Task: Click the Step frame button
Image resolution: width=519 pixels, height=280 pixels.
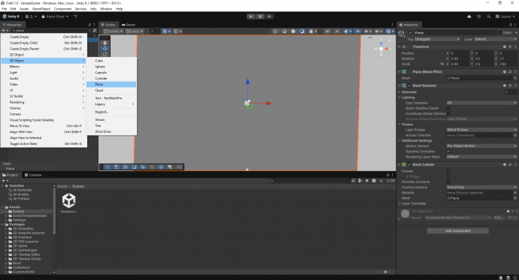Action: [269, 17]
